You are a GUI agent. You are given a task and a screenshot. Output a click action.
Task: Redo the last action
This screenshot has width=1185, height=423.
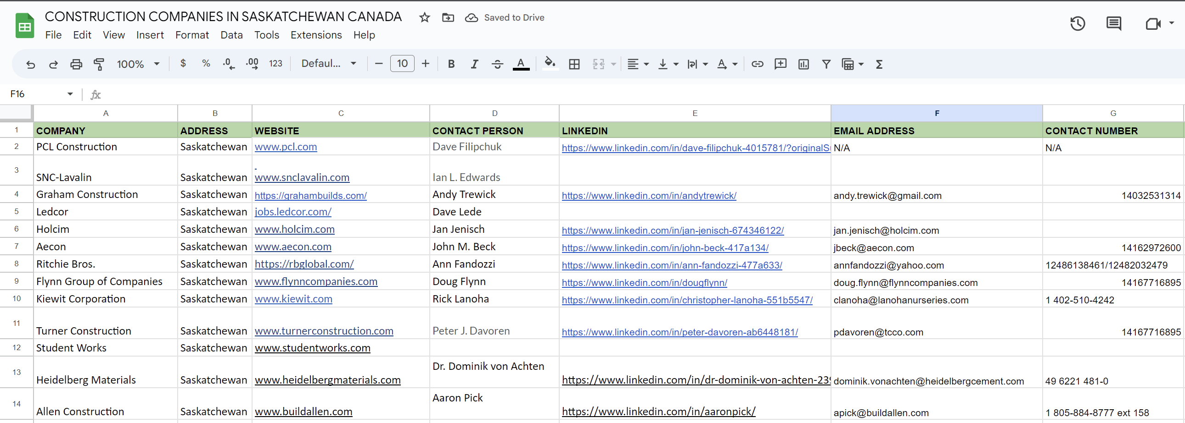pyautogui.click(x=53, y=64)
